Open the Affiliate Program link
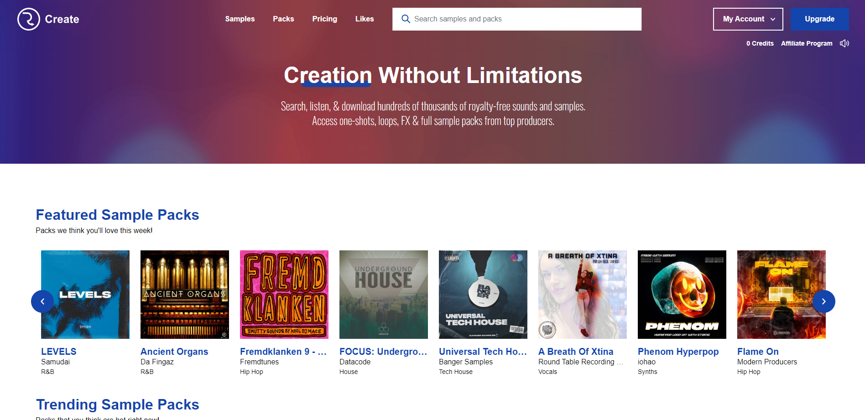 point(807,43)
